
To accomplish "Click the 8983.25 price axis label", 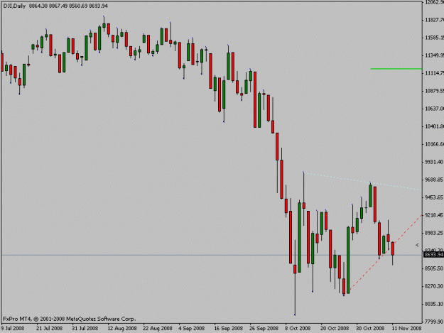I will (x=434, y=233).
